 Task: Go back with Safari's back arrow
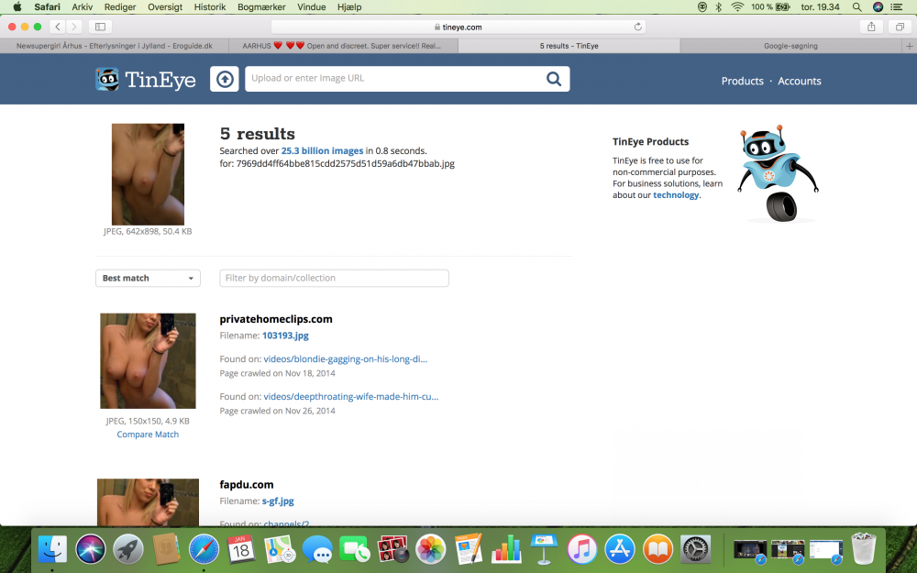57,27
